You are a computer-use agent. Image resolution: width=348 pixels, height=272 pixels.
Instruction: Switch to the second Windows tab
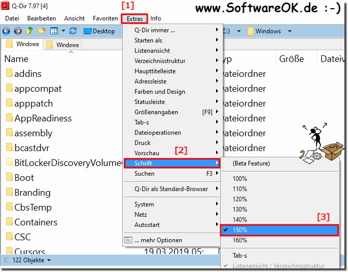[63, 45]
